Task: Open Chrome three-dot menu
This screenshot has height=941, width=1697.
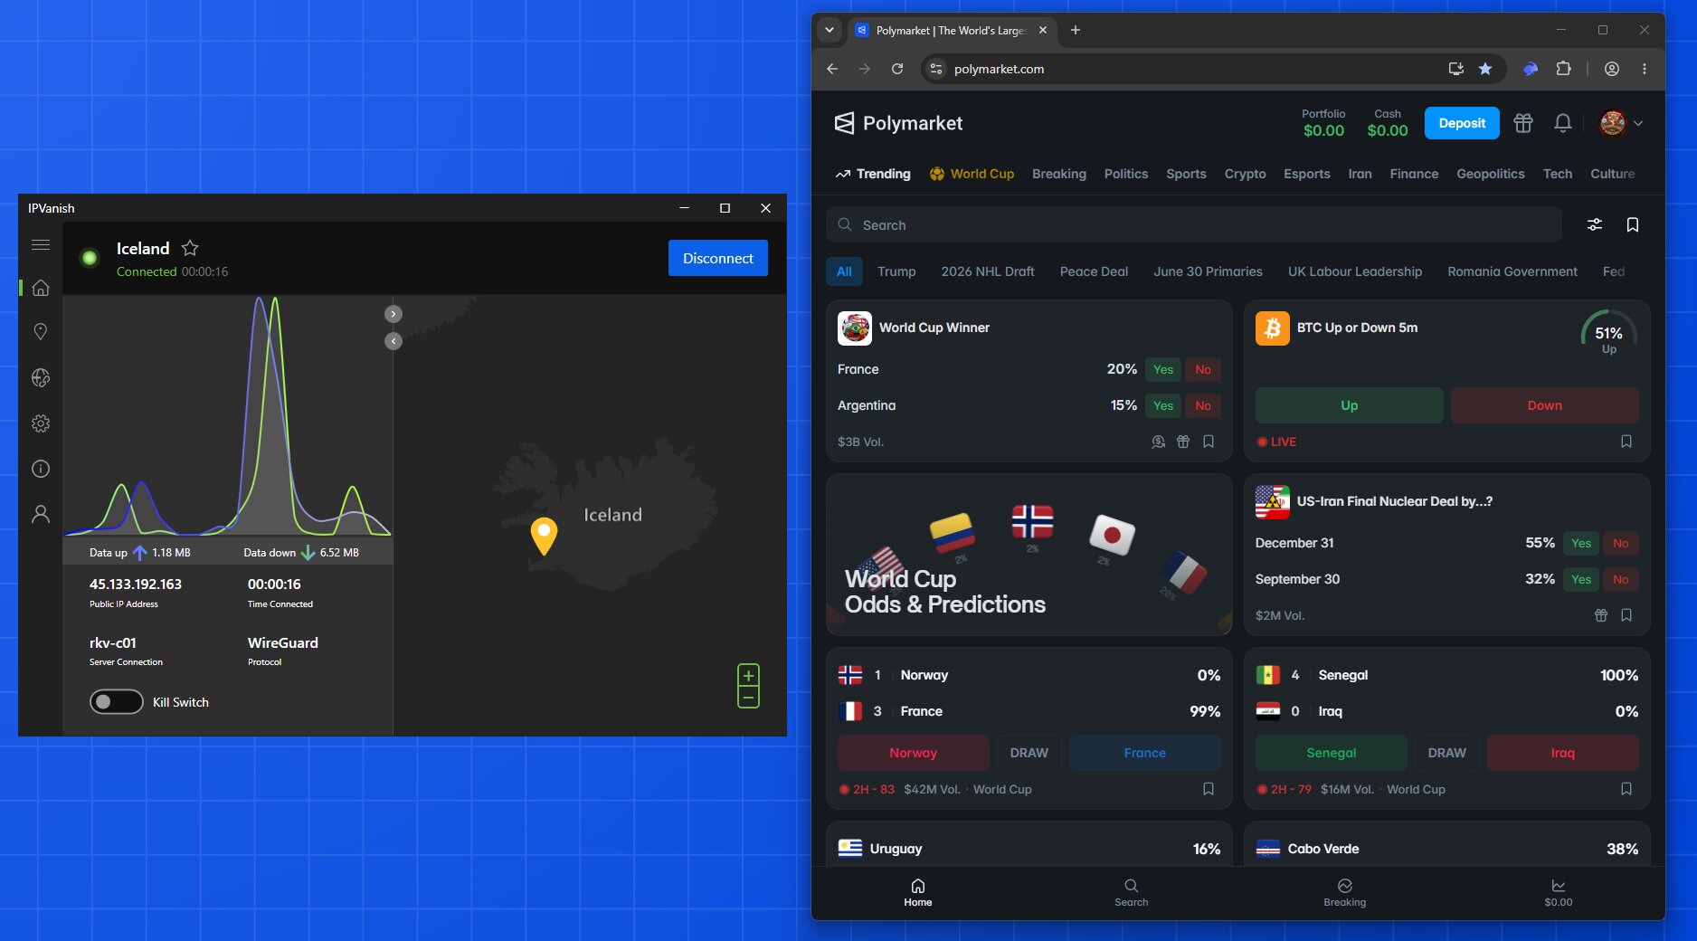Action: (x=1645, y=69)
